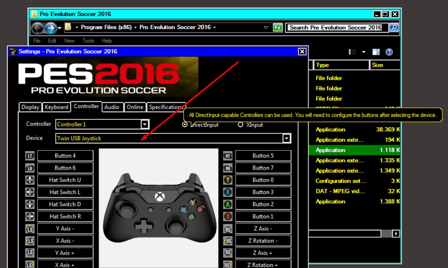Image resolution: width=448 pixels, height=268 pixels.
Task: Click the Hat Switch U mapping button
Action: point(65,180)
